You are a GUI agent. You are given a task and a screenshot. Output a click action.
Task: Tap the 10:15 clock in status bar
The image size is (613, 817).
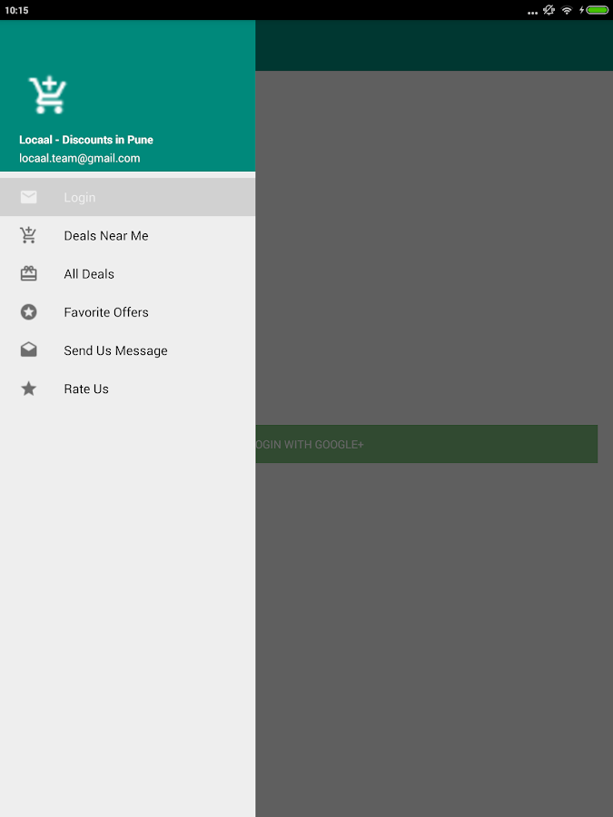(16, 10)
